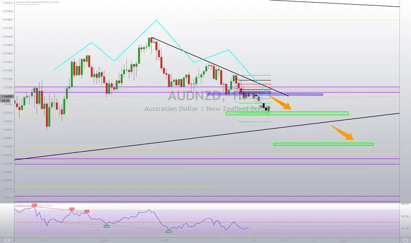The image size is (411, 243).
Task: Select the Divergence indicator legend in the lower pane
Action: coord(34,205)
